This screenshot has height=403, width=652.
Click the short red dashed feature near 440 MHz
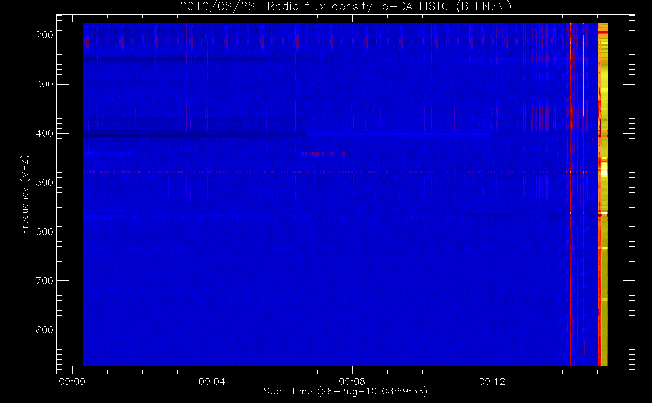(x=323, y=153)
